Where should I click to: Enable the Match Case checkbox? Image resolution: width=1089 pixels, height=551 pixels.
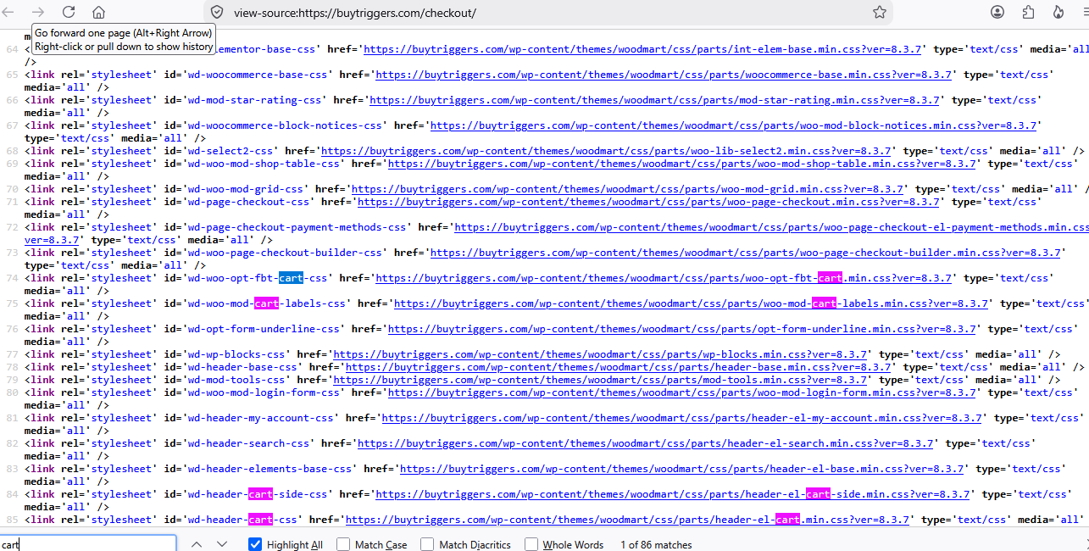point(343,544)
